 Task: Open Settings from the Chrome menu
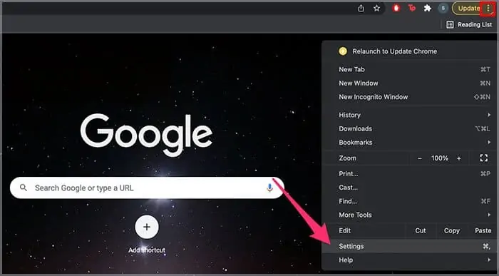[x=410, y=246]
